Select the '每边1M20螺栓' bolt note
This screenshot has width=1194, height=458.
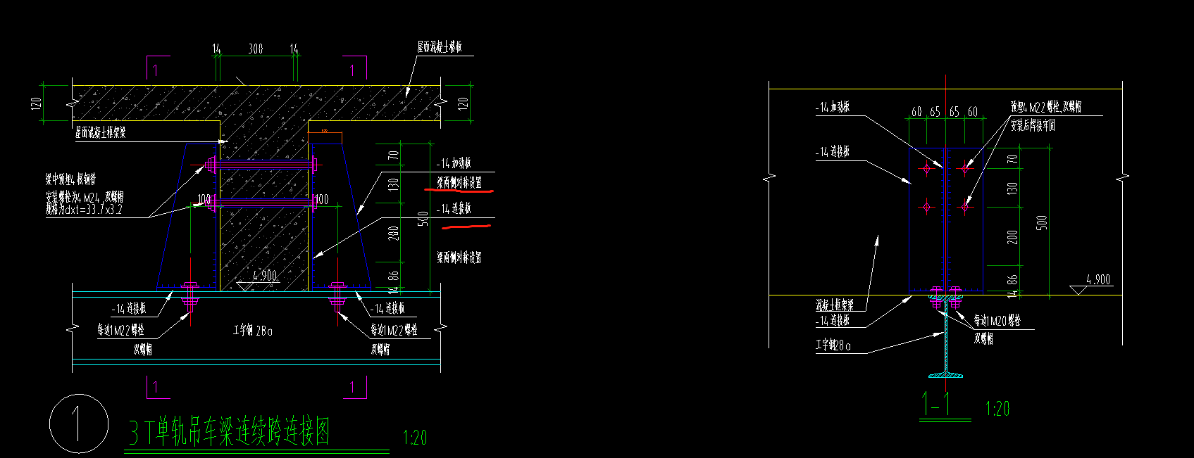click(997, 321)
